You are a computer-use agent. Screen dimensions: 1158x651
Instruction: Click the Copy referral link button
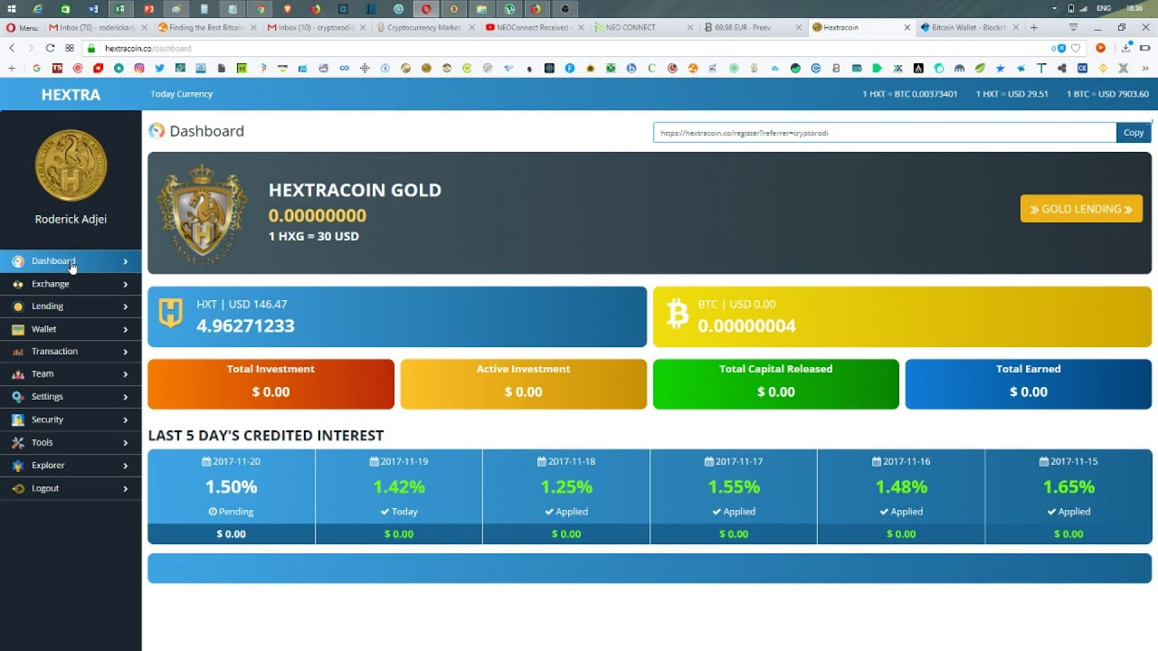(1134, 133)
